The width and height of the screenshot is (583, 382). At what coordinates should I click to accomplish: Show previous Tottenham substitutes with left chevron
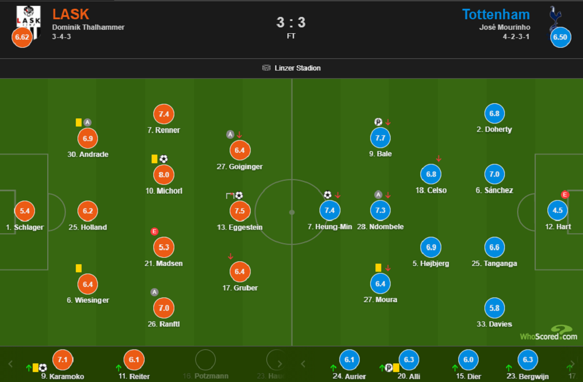(x=303, y=364)
